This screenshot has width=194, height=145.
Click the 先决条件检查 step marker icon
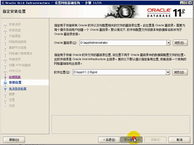[5, 88]
